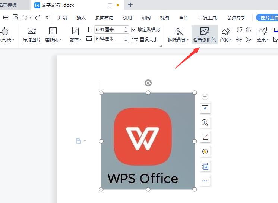The image size is (278, 203).
Task: Click the paragraph layout icon left of picture
Action: pyautogui.click(x=79, y=141)
